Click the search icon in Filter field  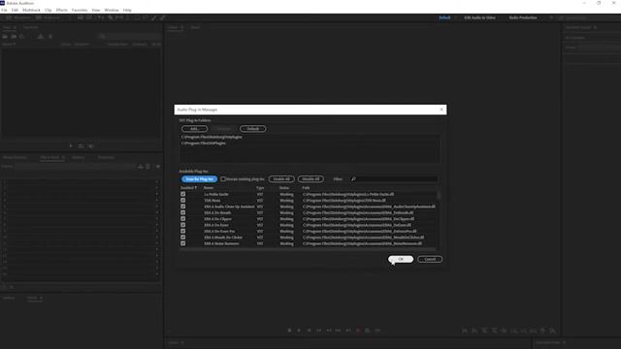(x=353, y=179)
